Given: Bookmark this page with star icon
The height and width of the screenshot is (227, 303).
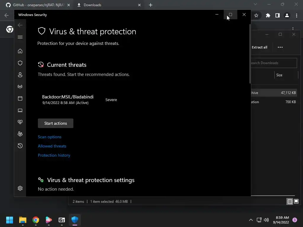Looking at the screenshot, I should [256, 15].
